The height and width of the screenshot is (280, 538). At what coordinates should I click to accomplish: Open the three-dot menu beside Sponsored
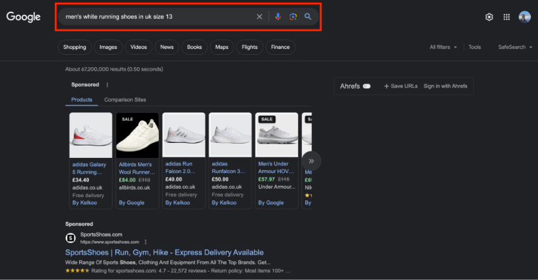click(107, 85)
